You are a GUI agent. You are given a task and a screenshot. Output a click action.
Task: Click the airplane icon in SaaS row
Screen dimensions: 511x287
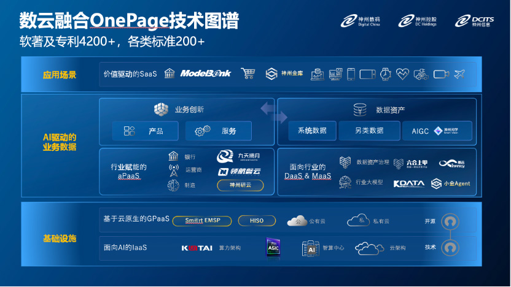[458, 74]
